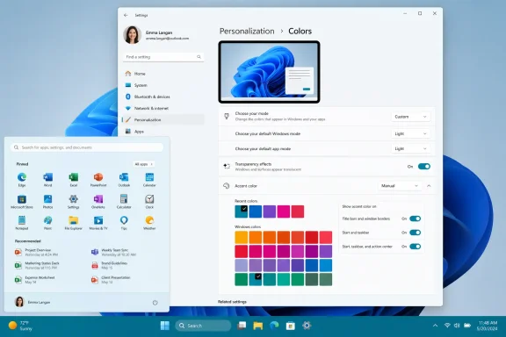Launch PowerPoint from pinned apps
This screenshot has width=506, height=337.
click(x=98, y=179)
